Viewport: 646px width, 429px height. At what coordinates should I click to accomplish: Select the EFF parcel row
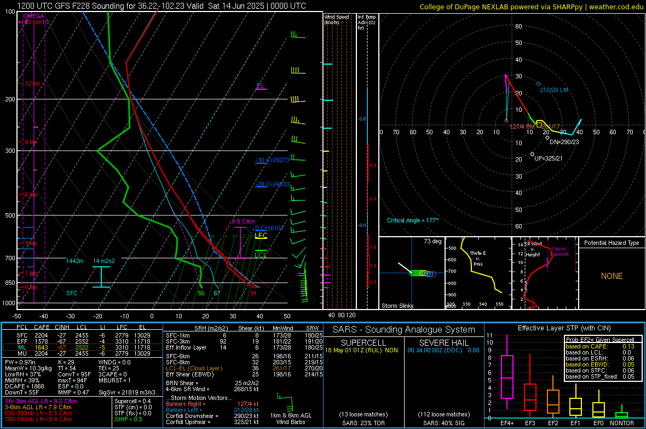pos(83,341)
